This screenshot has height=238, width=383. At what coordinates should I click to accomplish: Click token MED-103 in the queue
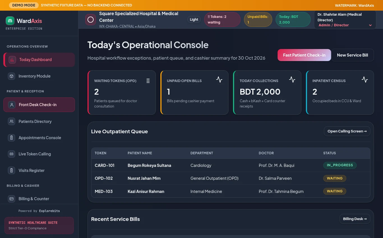coord(104,192)
